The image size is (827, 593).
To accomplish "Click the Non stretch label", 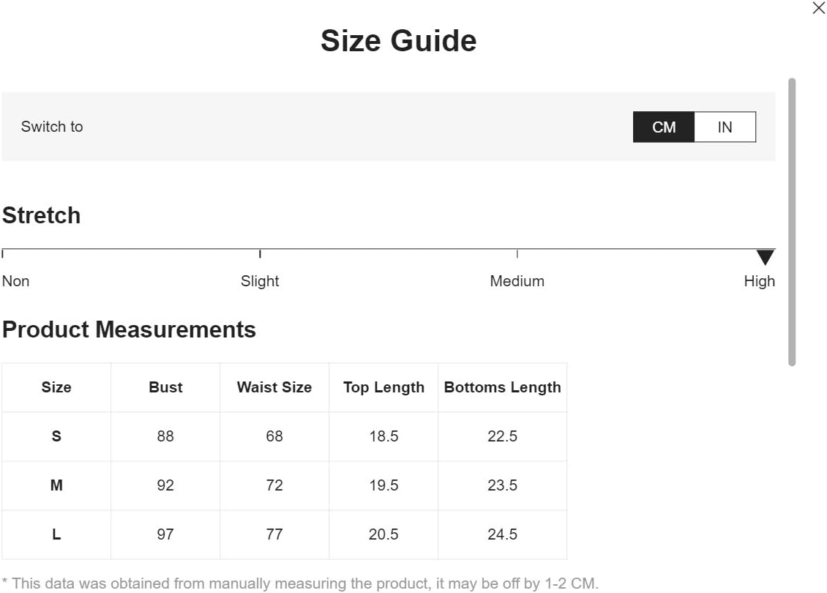I will [16, 281].
